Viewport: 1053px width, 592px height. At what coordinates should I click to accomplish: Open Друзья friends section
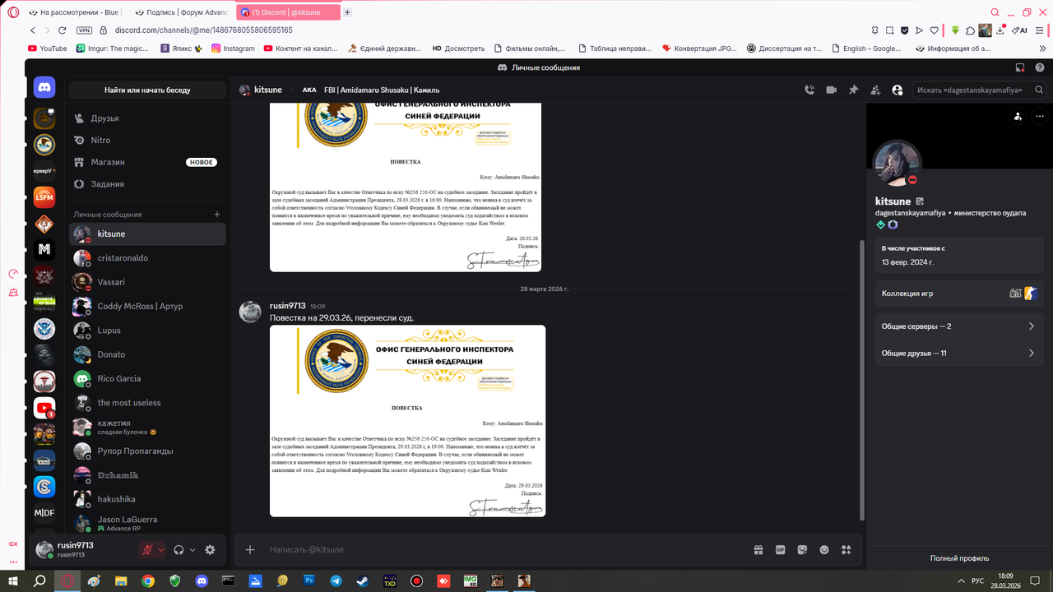pos(147,118)
